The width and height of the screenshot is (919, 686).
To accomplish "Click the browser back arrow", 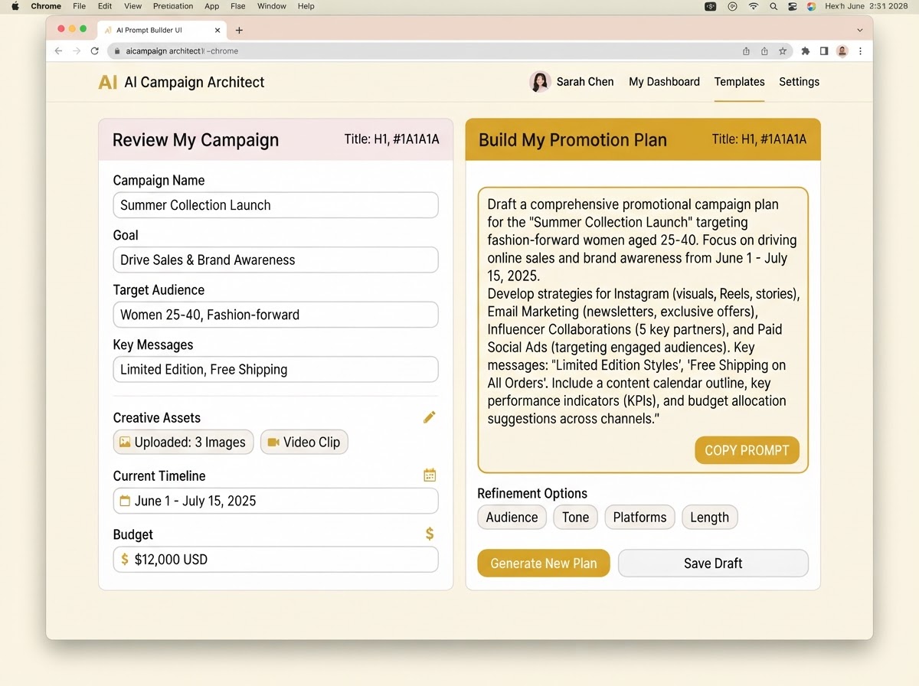I will coord(59,51).
